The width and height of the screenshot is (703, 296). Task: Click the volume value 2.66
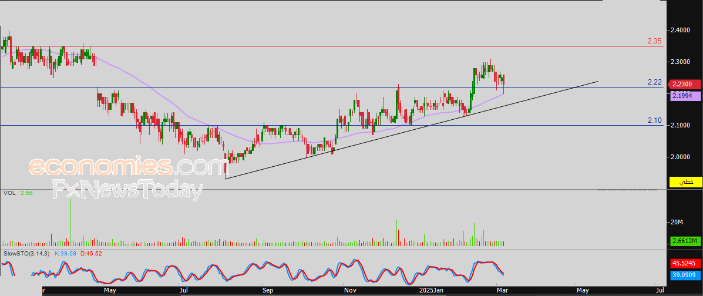point(26,193)
